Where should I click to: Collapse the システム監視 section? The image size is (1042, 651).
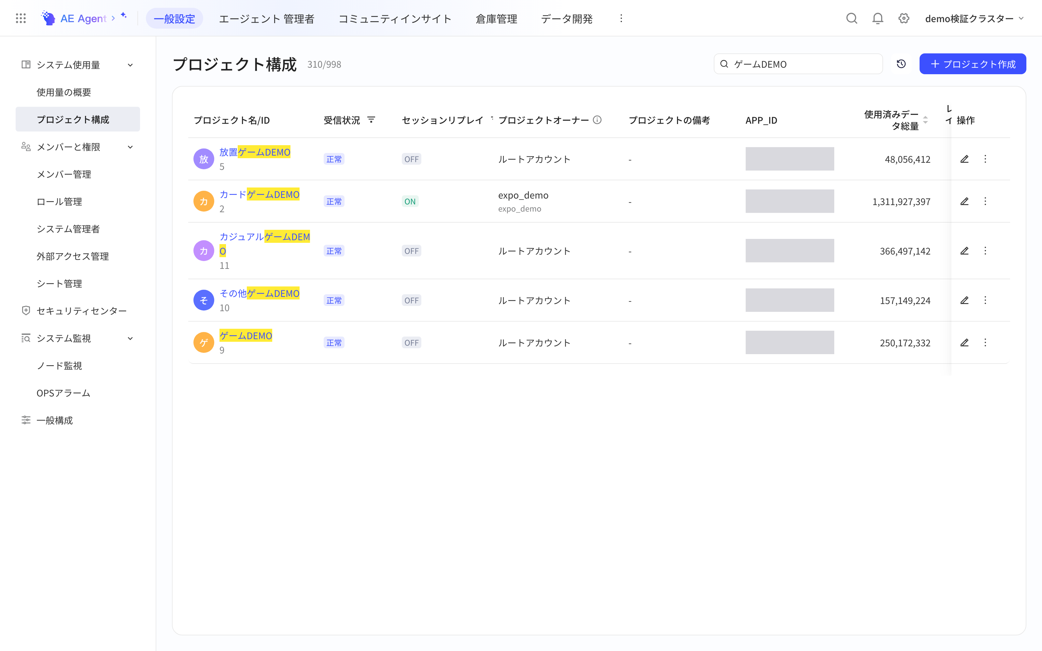coord(130,339)
